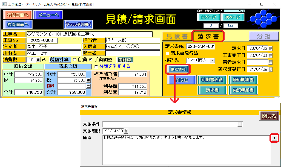Enable the 分類を利用する checkbox
This screenshot has height=167, width=281.
pyautogui.click(x=96, y=66)
